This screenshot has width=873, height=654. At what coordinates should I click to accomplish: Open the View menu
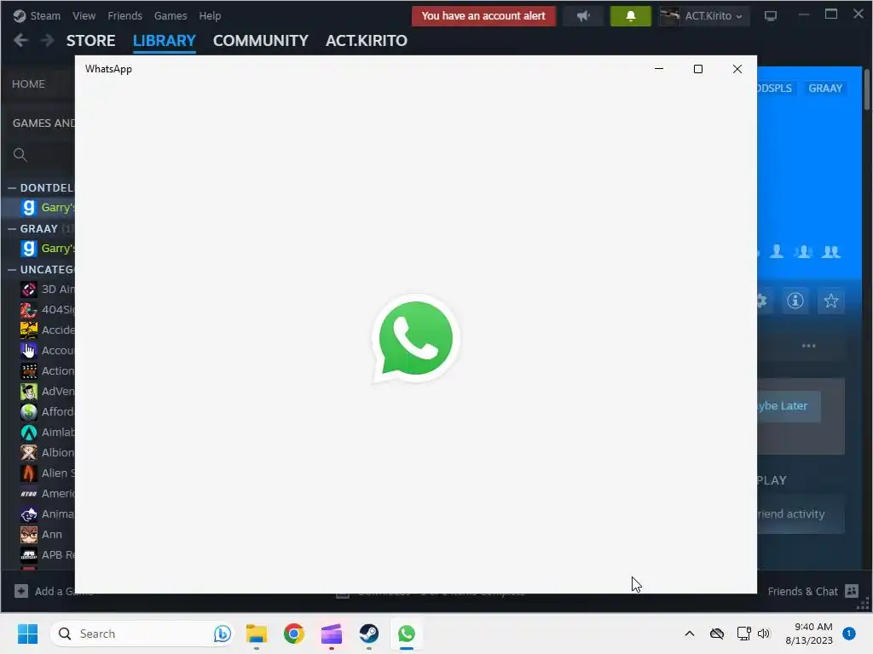pos(84,16)
